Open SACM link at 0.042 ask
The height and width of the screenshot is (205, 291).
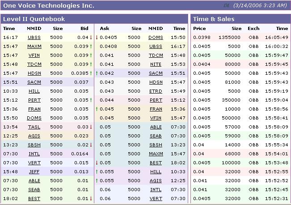pyautogui.click(x=156, y=73)
